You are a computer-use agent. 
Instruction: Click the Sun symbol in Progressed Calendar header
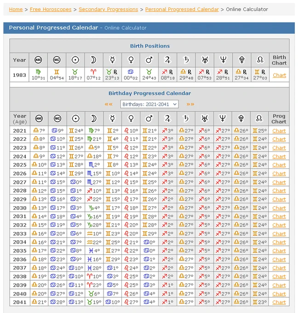click(76, 119)
